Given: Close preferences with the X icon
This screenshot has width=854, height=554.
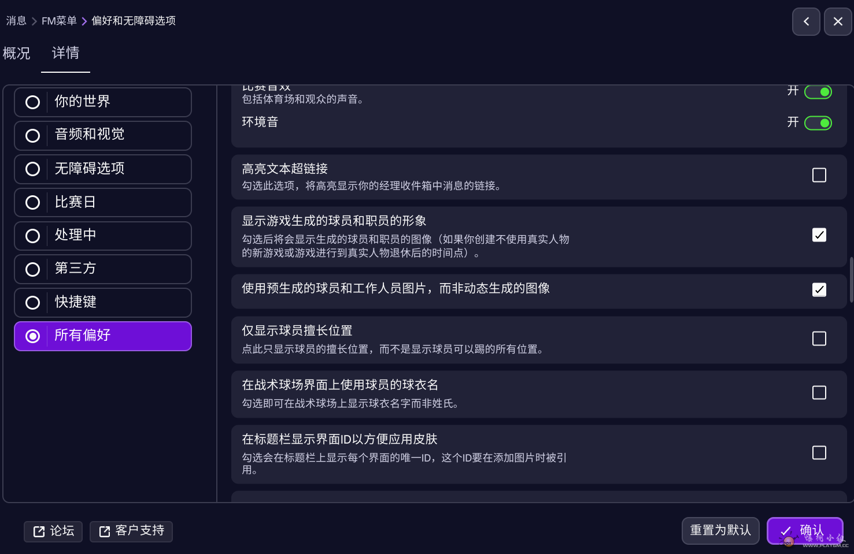Looking at the screenshot, I should 838,21.
